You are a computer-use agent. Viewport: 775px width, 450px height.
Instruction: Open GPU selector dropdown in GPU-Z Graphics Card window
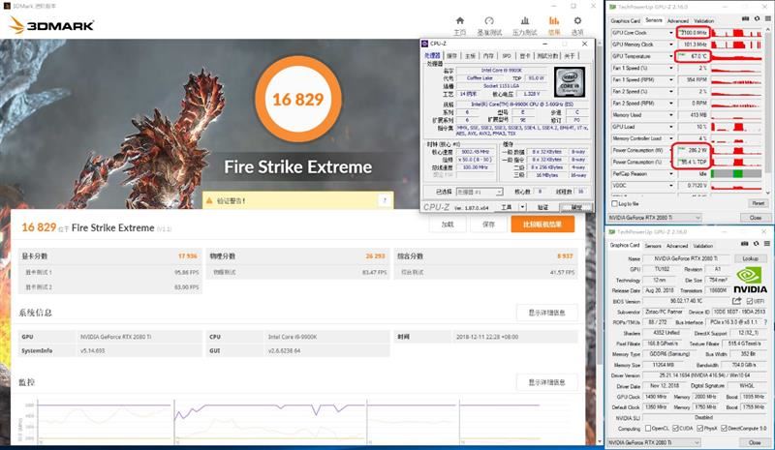pos(654,442)
